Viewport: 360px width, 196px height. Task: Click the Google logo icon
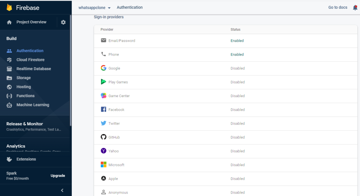pyautogui.click(x=104, y=68)
